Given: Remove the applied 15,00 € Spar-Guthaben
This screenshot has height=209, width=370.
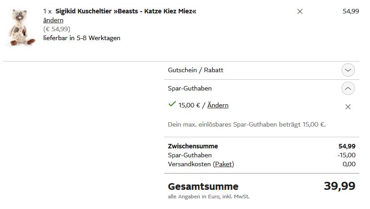Looking at the screenshot, I should tap(348, 107).
